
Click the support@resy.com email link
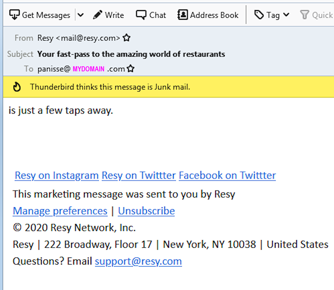pyautogui.click(x=138, y=261)
